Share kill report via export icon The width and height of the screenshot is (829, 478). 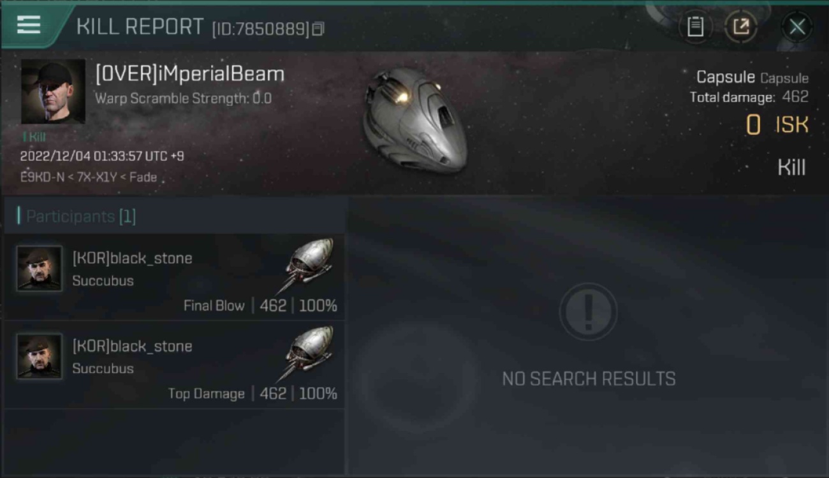click(x=741, y=27)
